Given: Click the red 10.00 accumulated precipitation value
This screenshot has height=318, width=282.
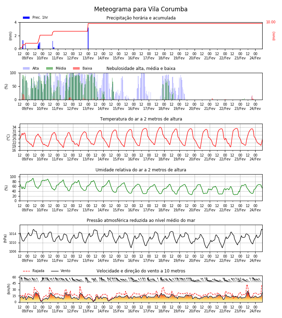Looking at the screenshot, I should (271, 22).
